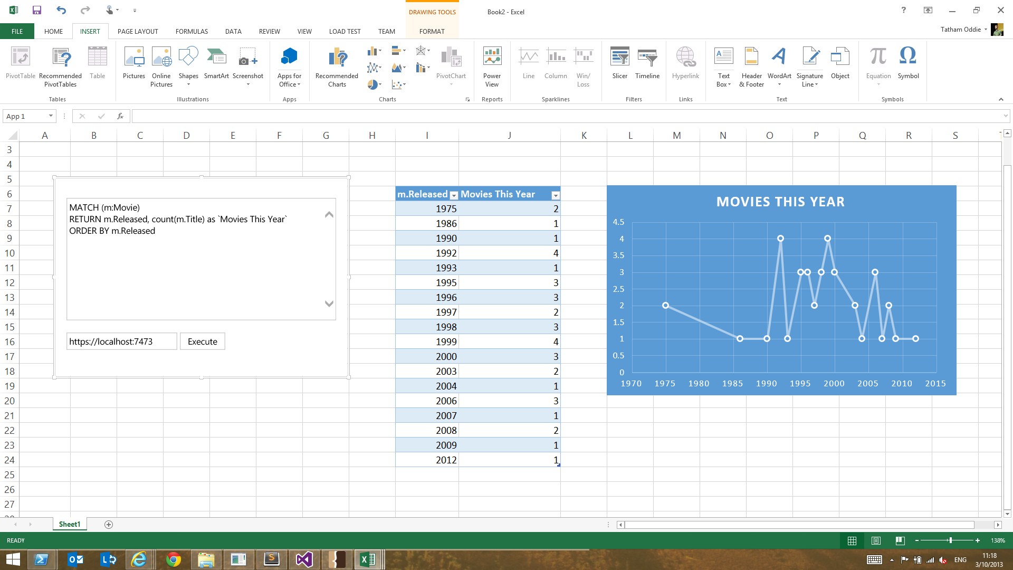Open the m.Released column filter dropdown

(454, 195)
